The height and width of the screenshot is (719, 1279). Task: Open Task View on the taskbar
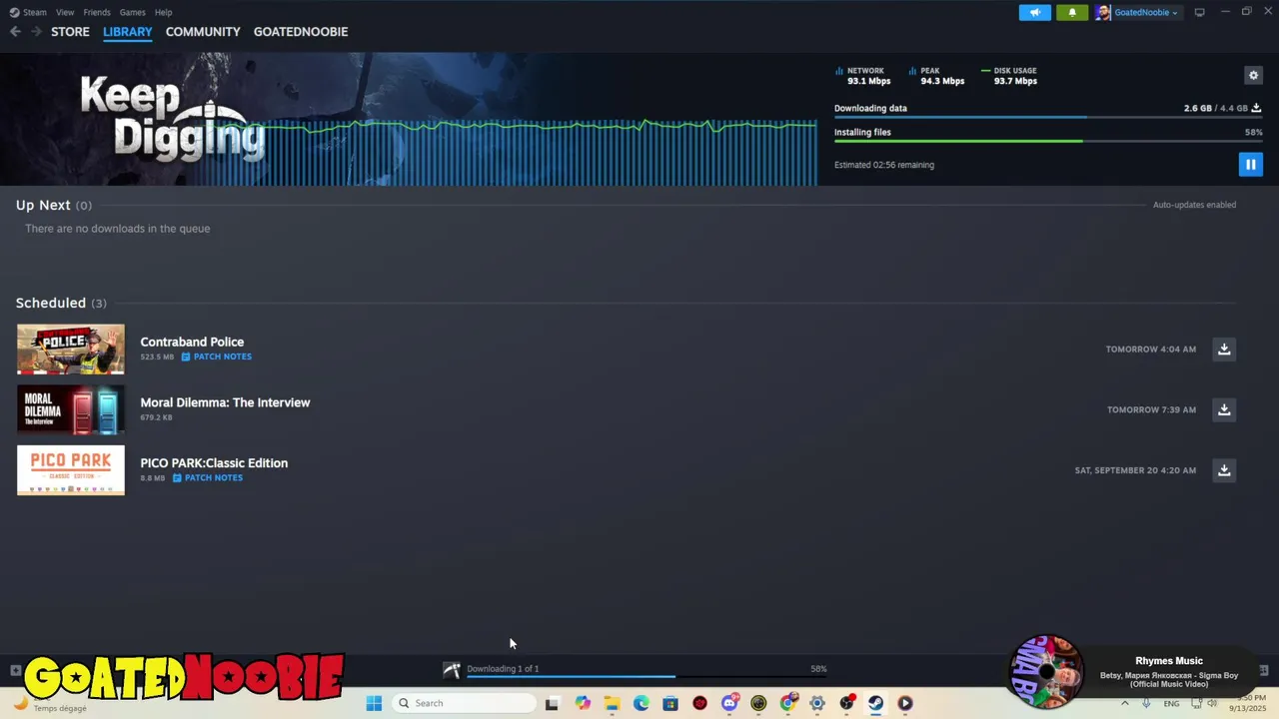point(552,703)
